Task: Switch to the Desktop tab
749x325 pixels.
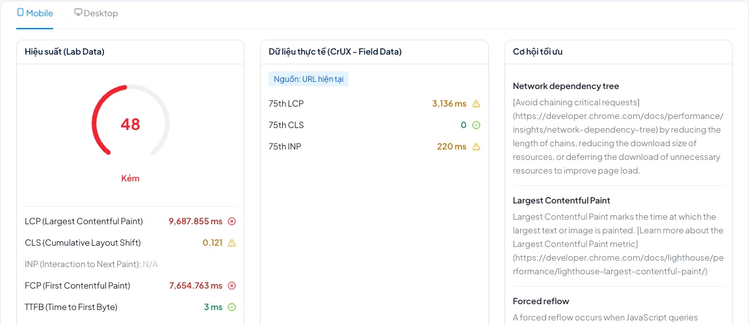Action: [x=96, y=14]
